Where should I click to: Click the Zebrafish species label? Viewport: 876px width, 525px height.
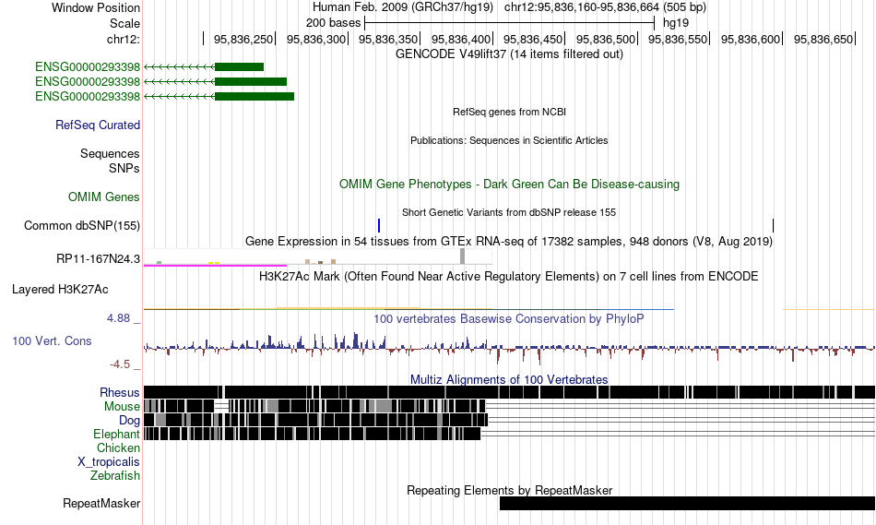tap(115, 476)
